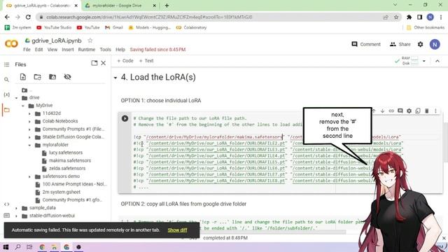Close the Files side panel
Viewport: 448px width, 252px height.
pyautogui.click(x=104, y=63)
